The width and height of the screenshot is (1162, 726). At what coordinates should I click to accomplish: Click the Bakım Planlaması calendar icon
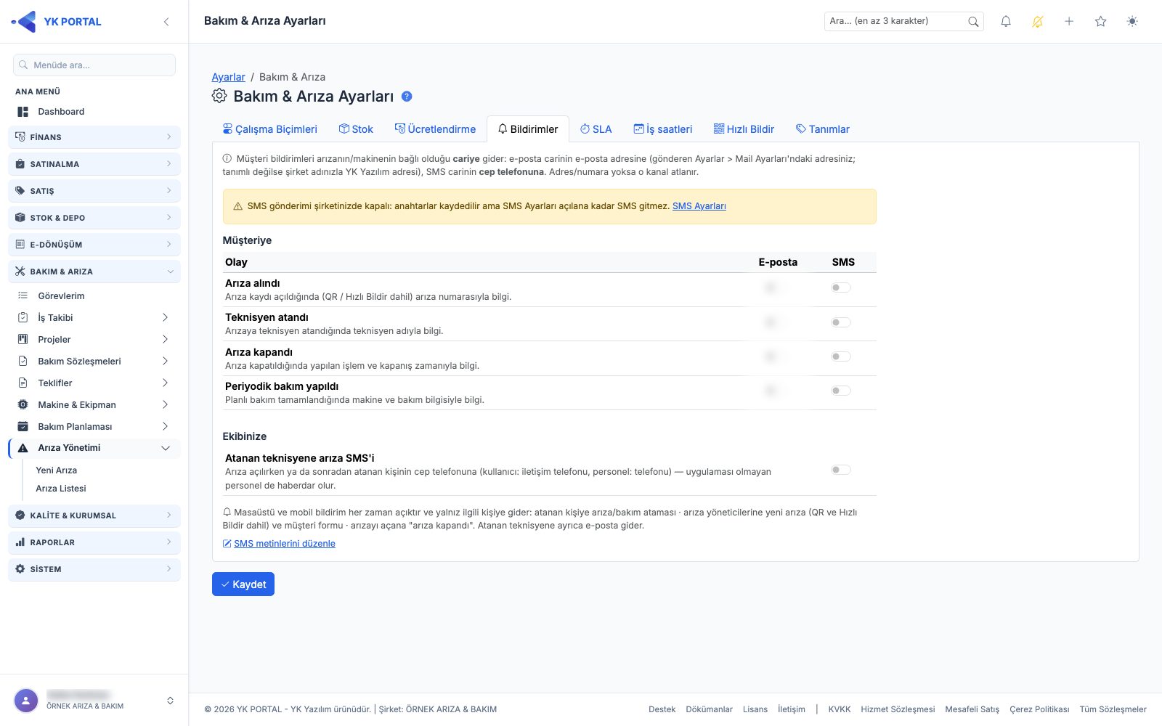click(23, 426)
